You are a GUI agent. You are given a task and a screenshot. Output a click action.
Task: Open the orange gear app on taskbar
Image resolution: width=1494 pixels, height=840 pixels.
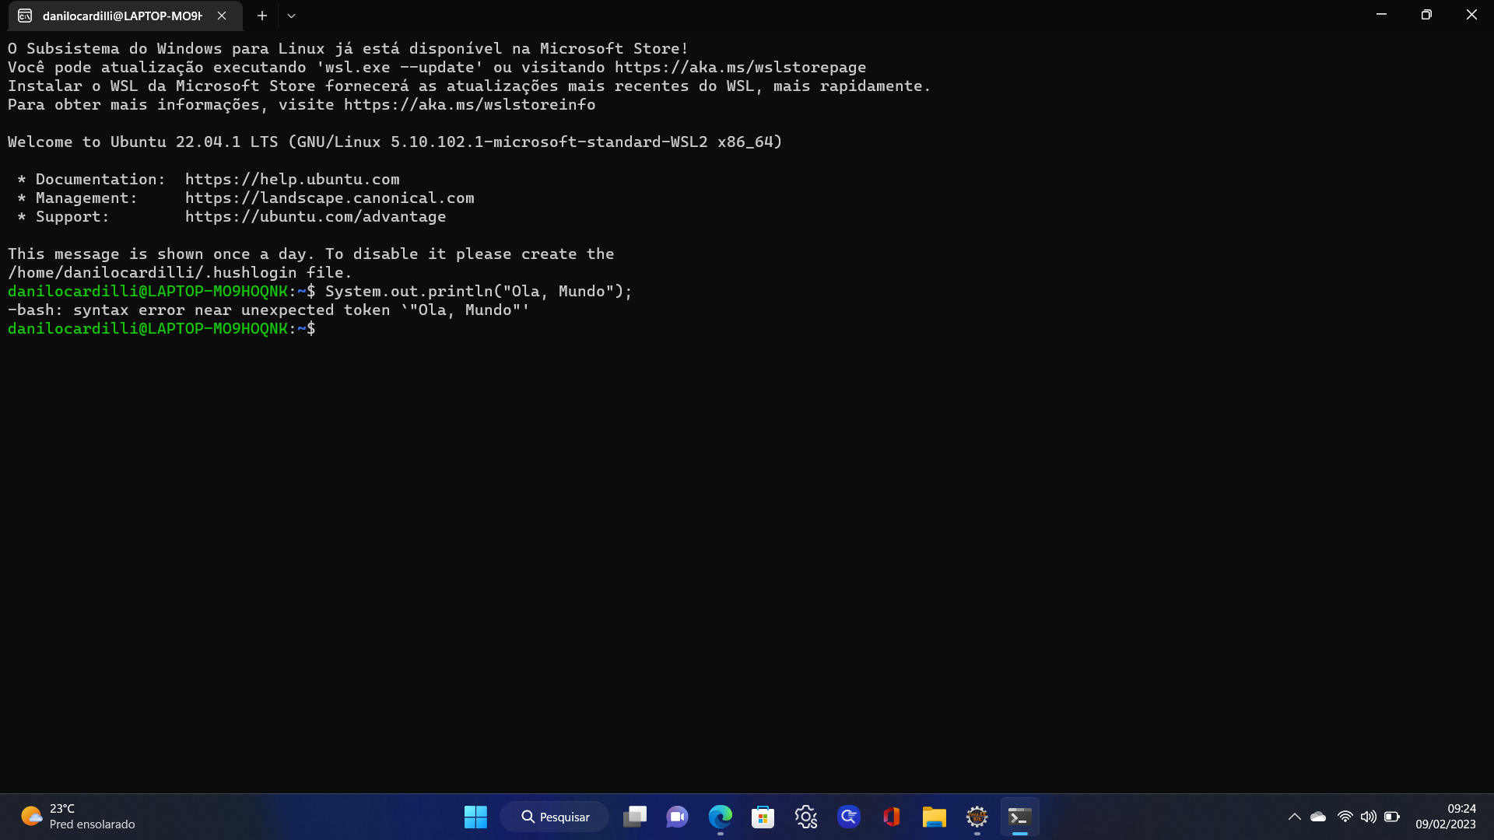(977, 817)
